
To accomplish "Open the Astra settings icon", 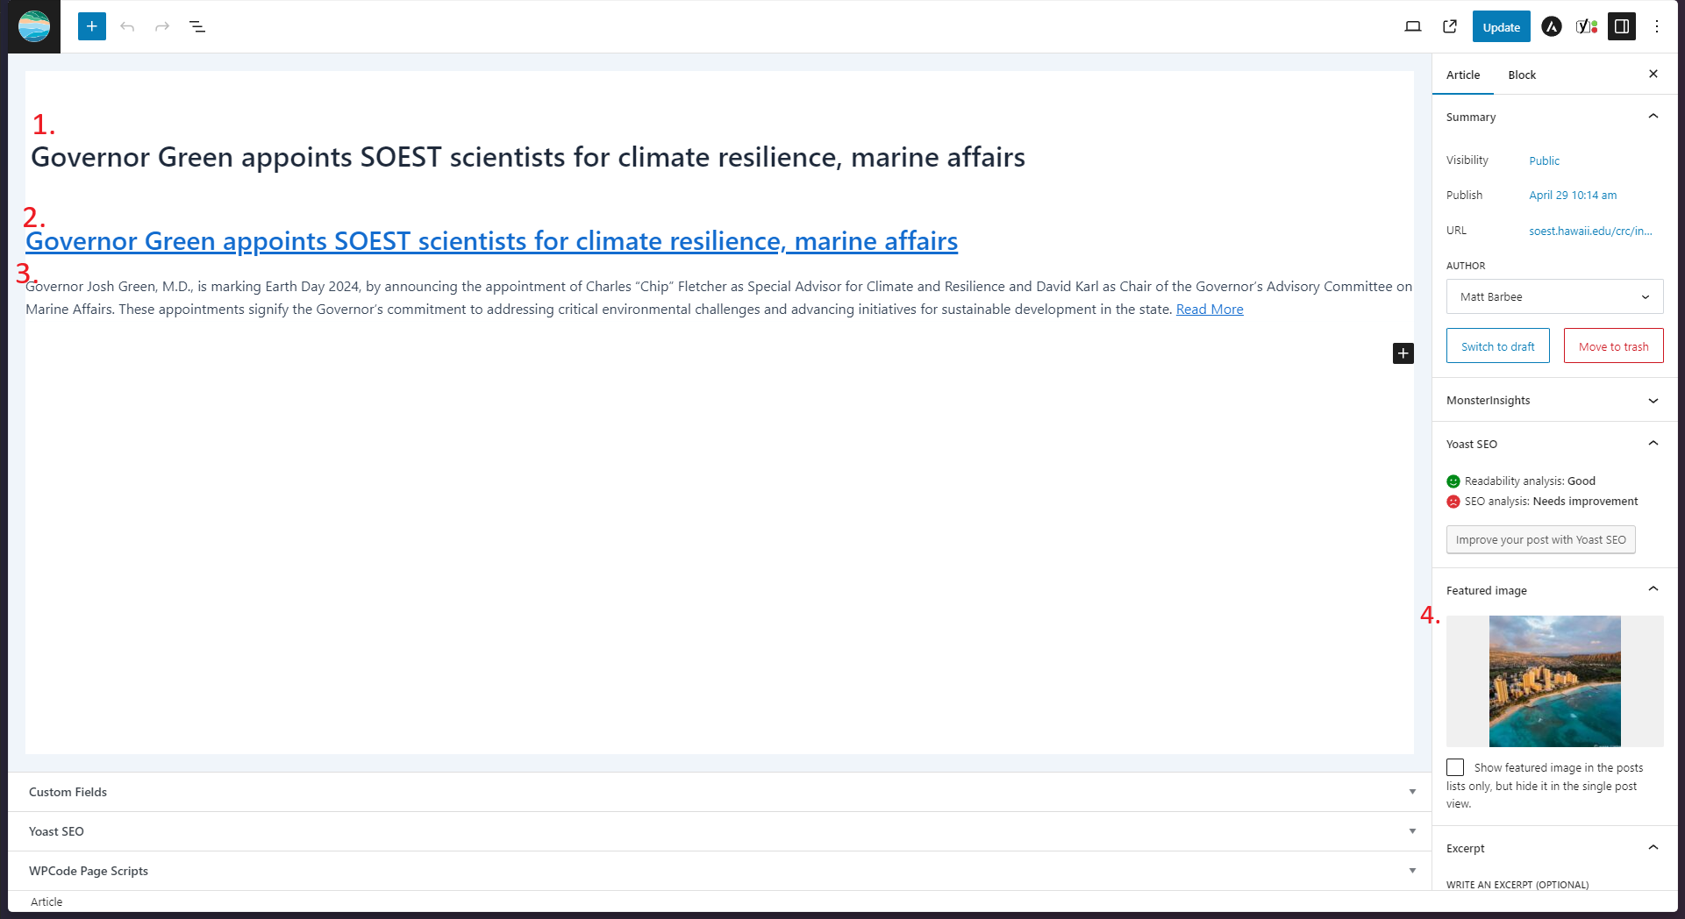I will coord(1552,26).
